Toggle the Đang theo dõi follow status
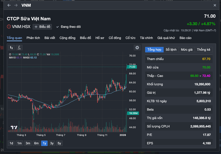Image resolution: width=221 pixels, height=154 pixels. click(68, 27)
